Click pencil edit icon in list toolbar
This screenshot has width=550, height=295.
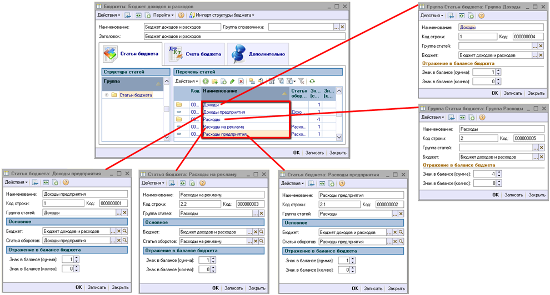tap(232, 82)
